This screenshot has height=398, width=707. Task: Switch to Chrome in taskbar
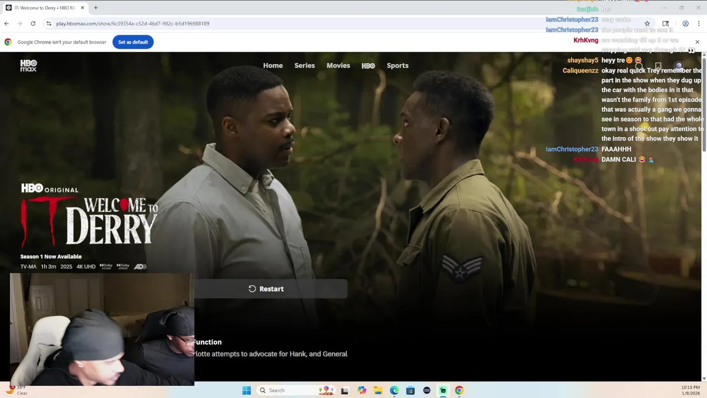[459, 390]
